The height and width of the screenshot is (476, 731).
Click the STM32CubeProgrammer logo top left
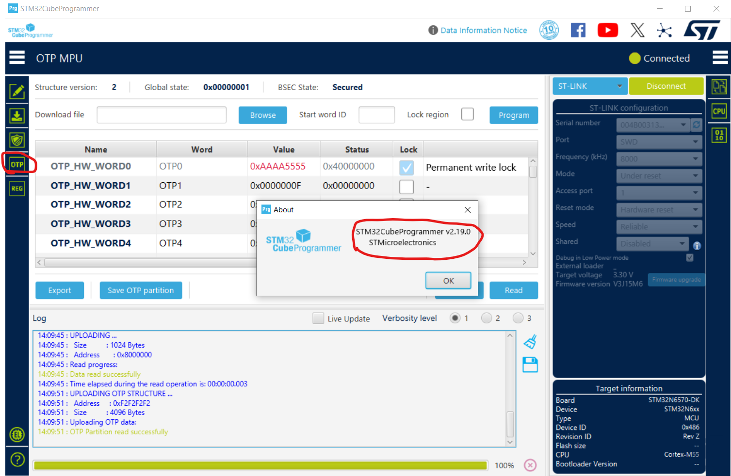[x=30, y=31]
